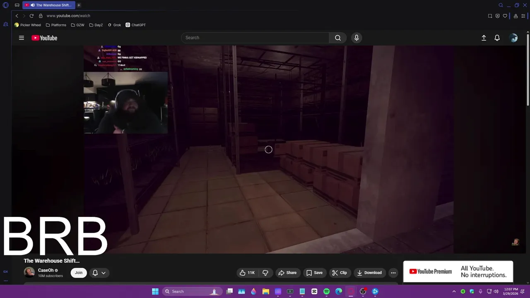Open the YouTube account avatar menu

coord(513,38)
